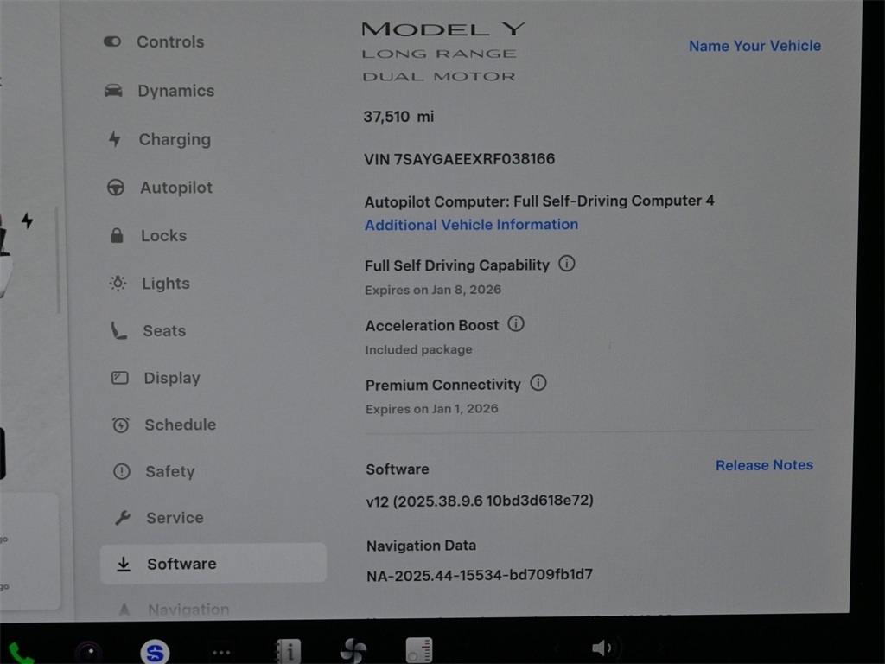Show Full Self Driving Capability info

click(567, 264)
